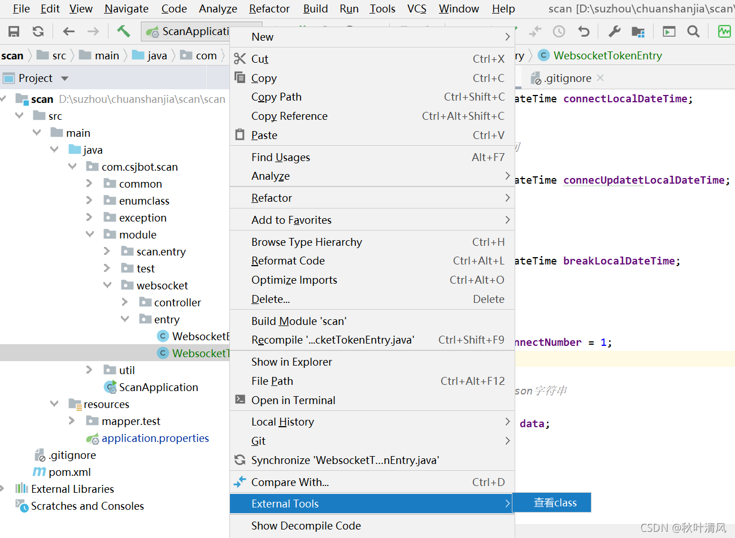
Task: Open the VCS menu
Action: [x=417, y=8]
